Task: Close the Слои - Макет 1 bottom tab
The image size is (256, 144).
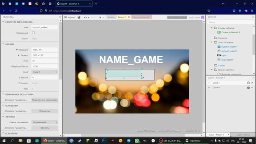Action: point(228,135)
